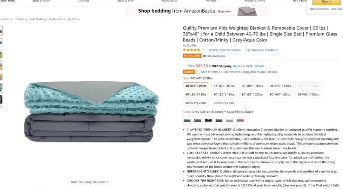Choose the 60"x80" | 20lbs size option
The width and height of the screenshot is (343, 189).
coord(252,94)
